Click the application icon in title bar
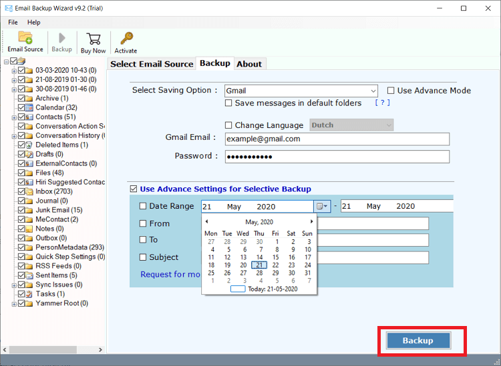 point(9,8)
